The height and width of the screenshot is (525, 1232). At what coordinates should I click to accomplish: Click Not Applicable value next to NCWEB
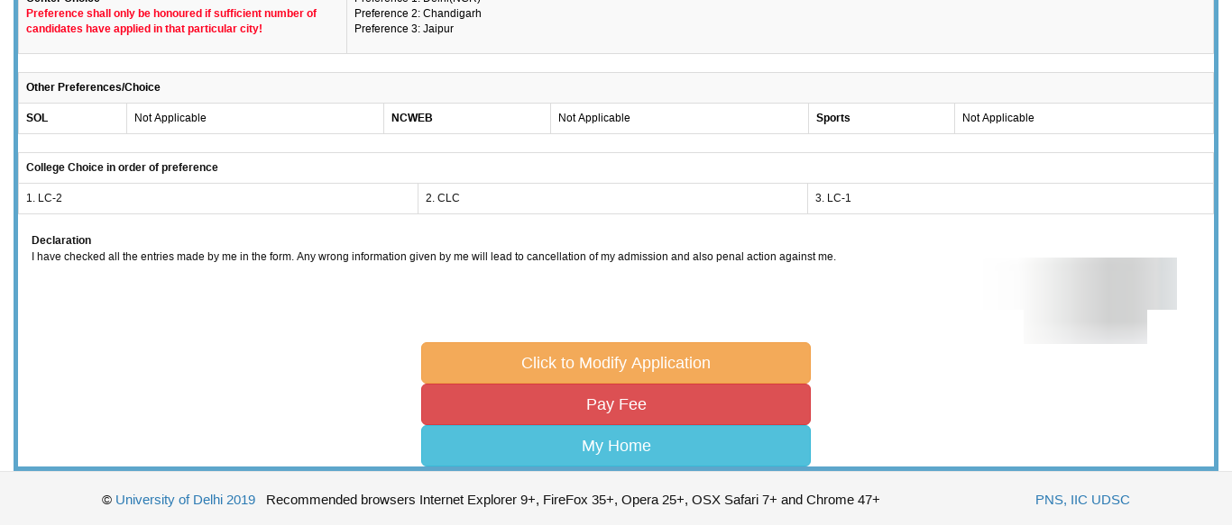click(594, 118)
